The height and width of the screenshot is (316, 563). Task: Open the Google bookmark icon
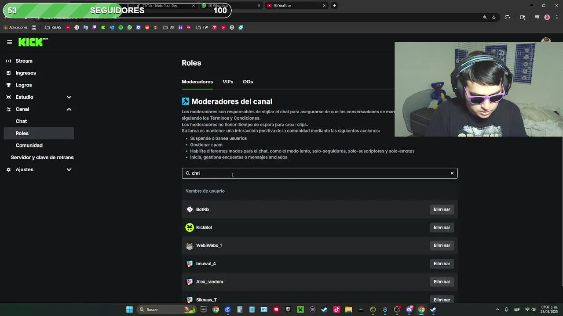pos(77,27)
